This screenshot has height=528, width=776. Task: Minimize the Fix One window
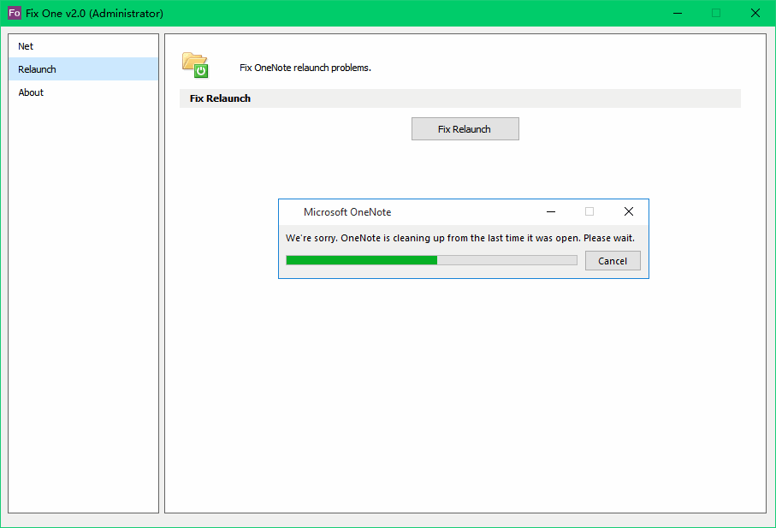pos(678,13)
